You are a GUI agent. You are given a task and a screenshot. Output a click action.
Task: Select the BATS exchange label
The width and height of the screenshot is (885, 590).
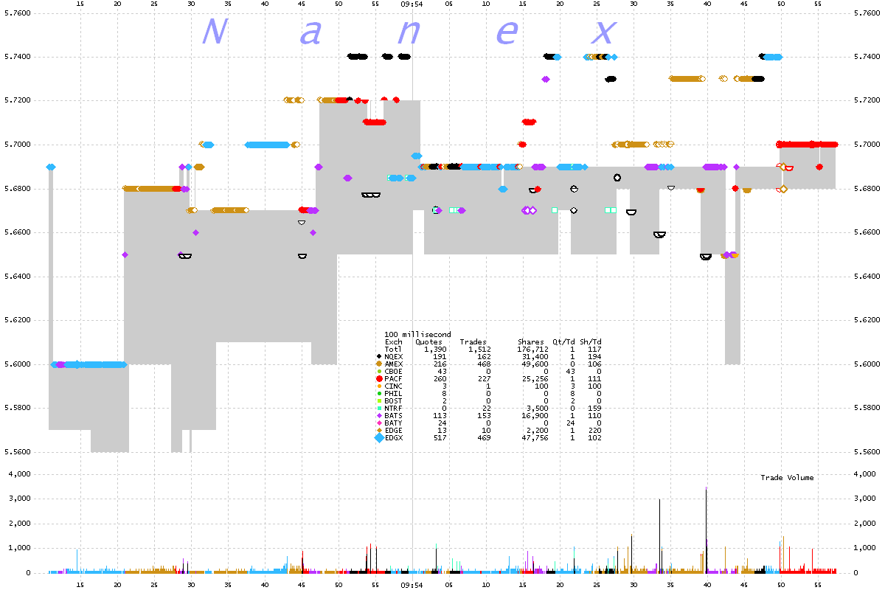tap(394, 415)
